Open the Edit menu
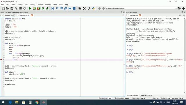 coord(7,5)
